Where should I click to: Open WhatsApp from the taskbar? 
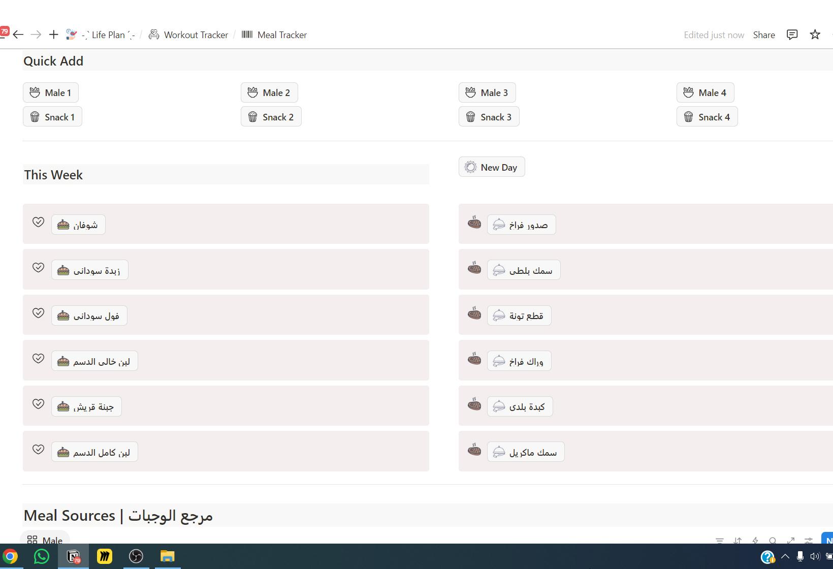tap(41, 556)
